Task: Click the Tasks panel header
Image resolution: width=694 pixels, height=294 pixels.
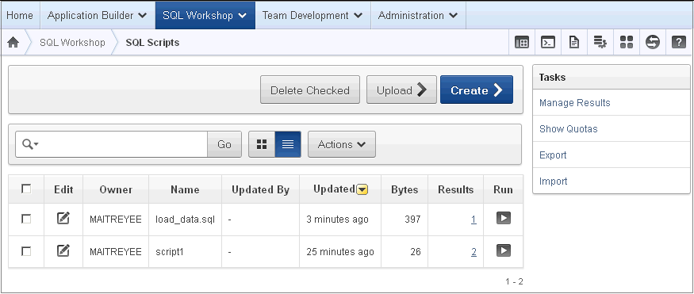Action: [x=612, y=78]
